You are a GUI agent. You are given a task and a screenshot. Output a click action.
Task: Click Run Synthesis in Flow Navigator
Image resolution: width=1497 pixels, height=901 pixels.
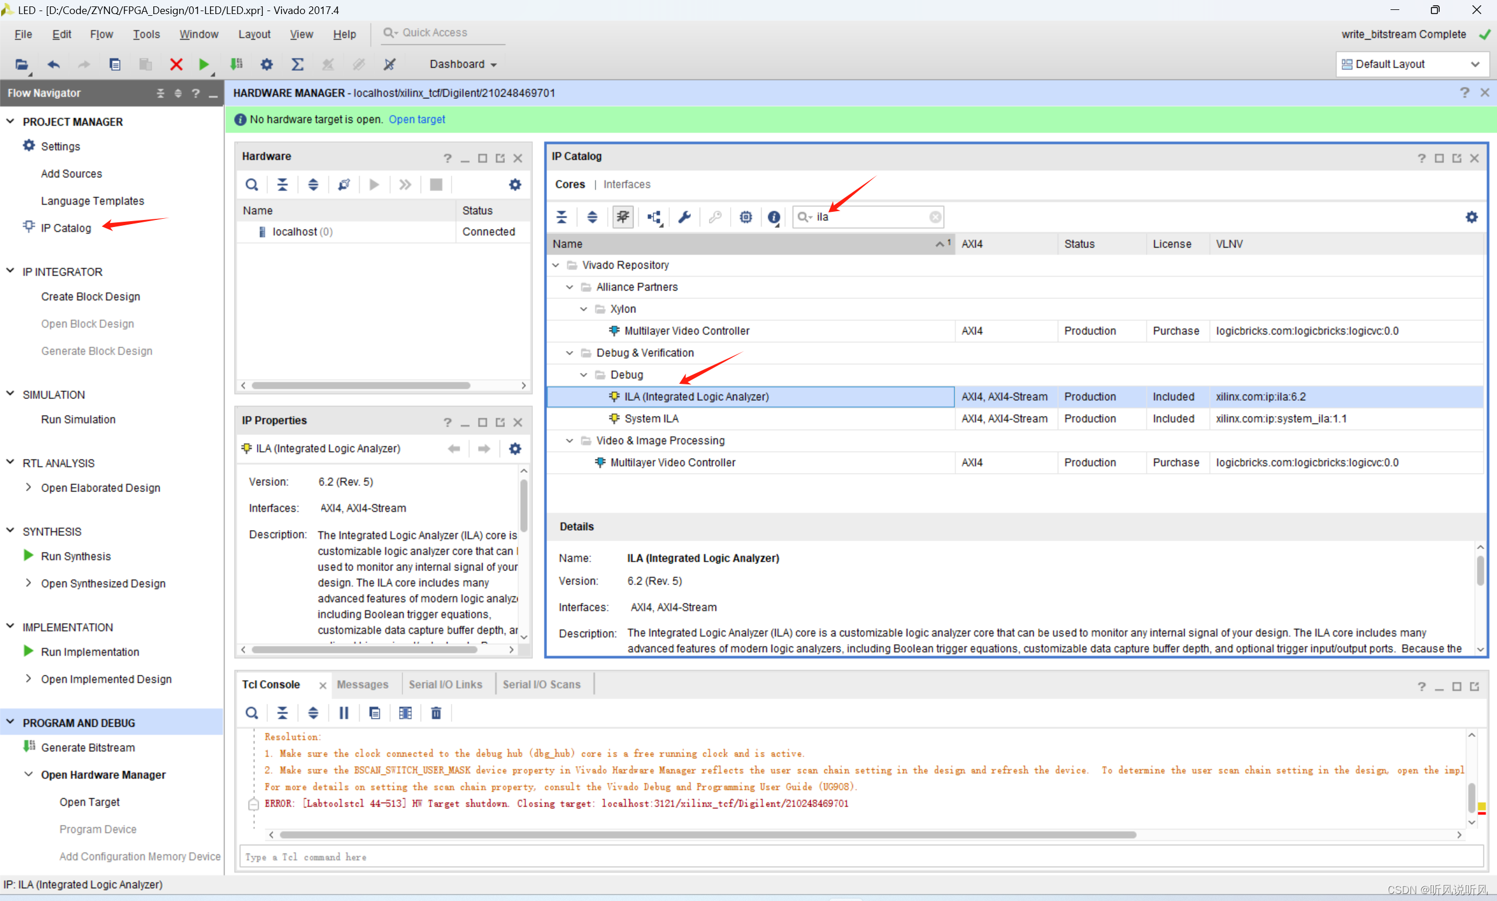(75, 556)
